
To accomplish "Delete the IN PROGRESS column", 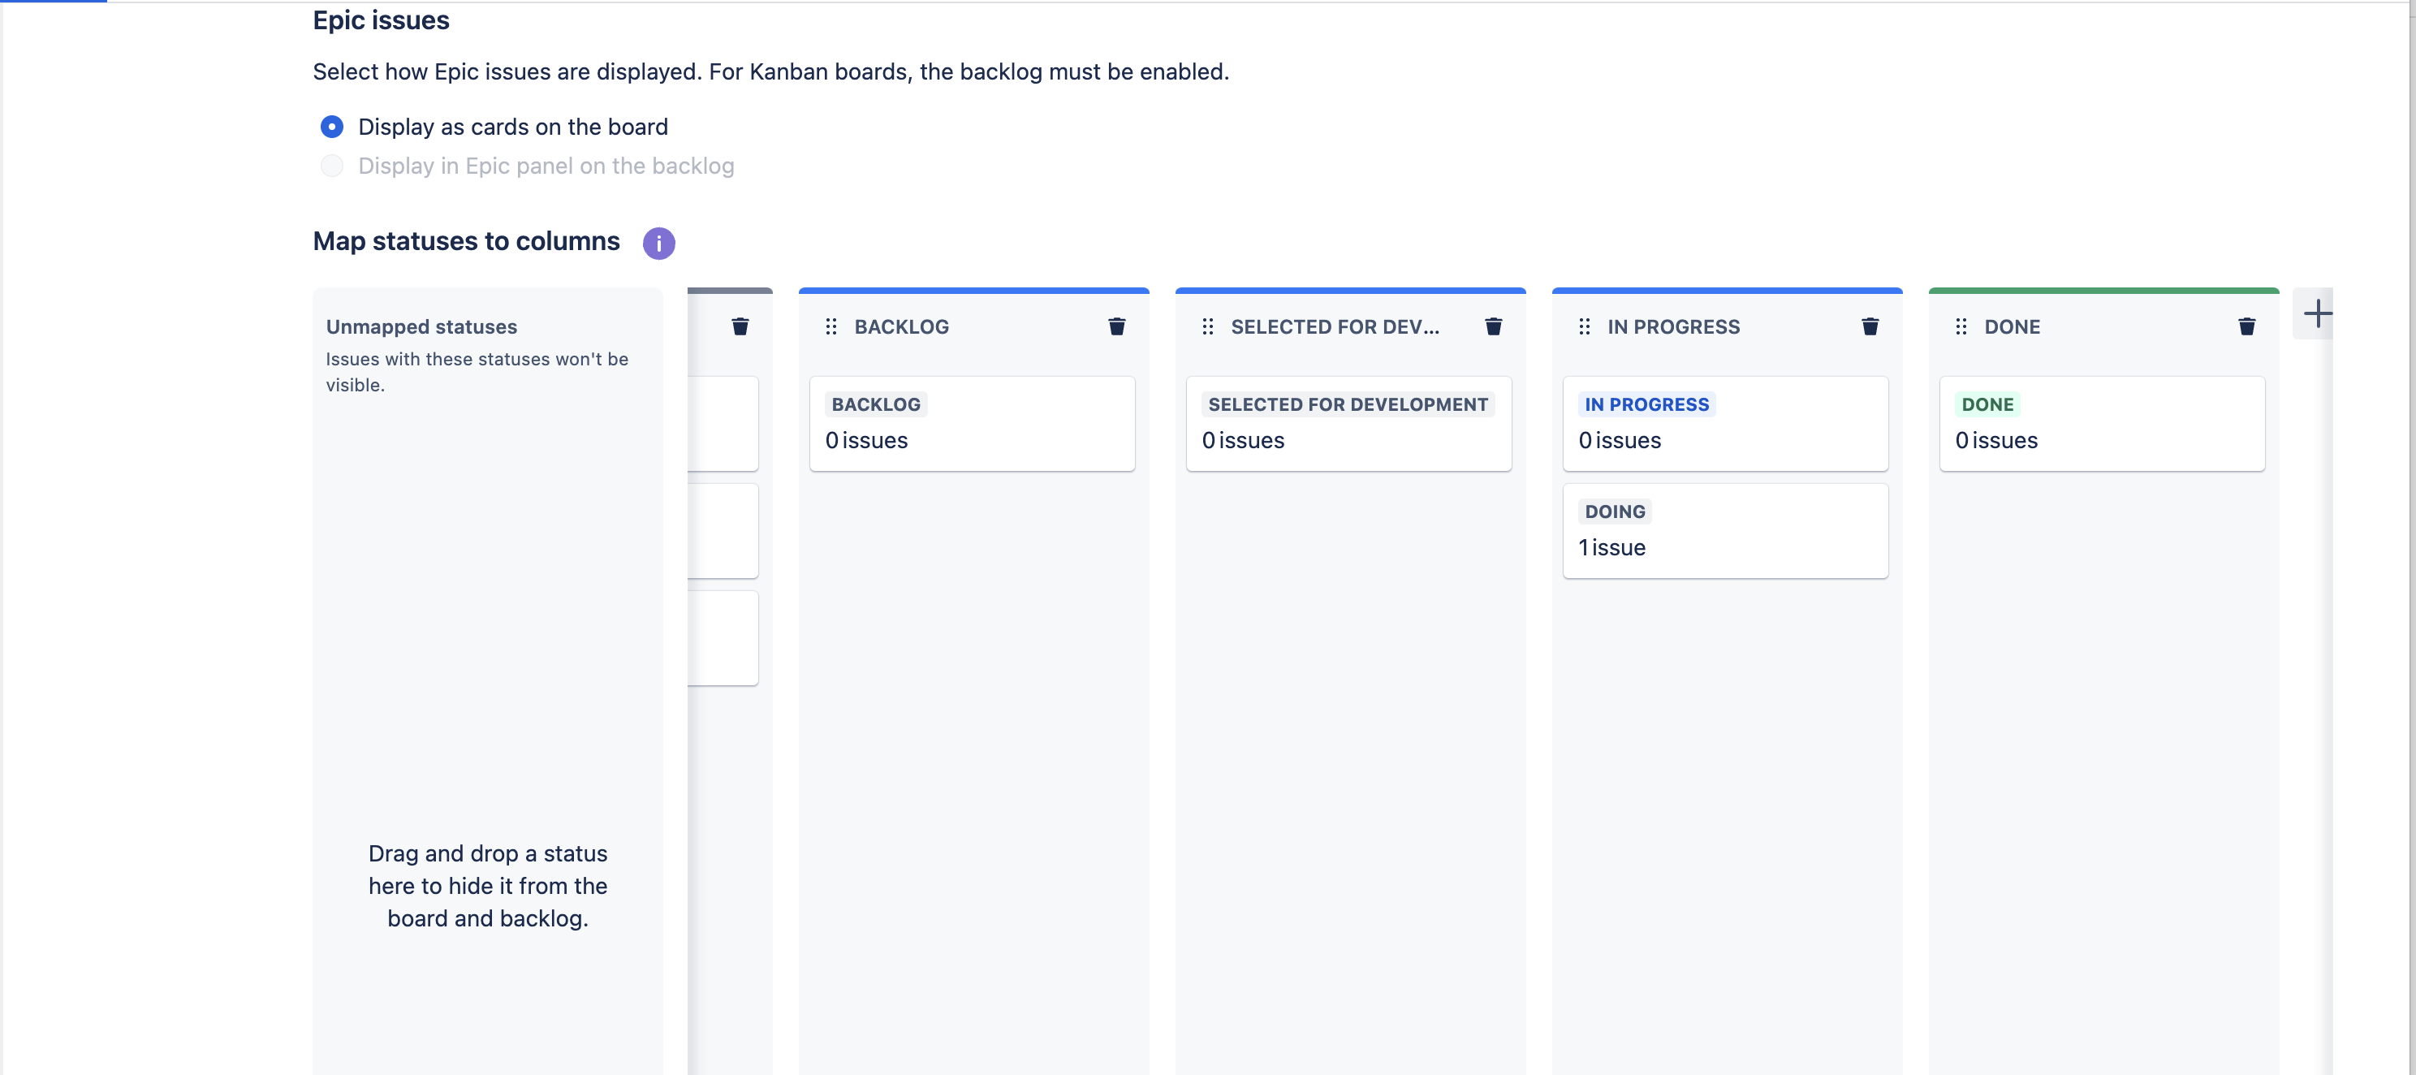I will click(1869, 326).
